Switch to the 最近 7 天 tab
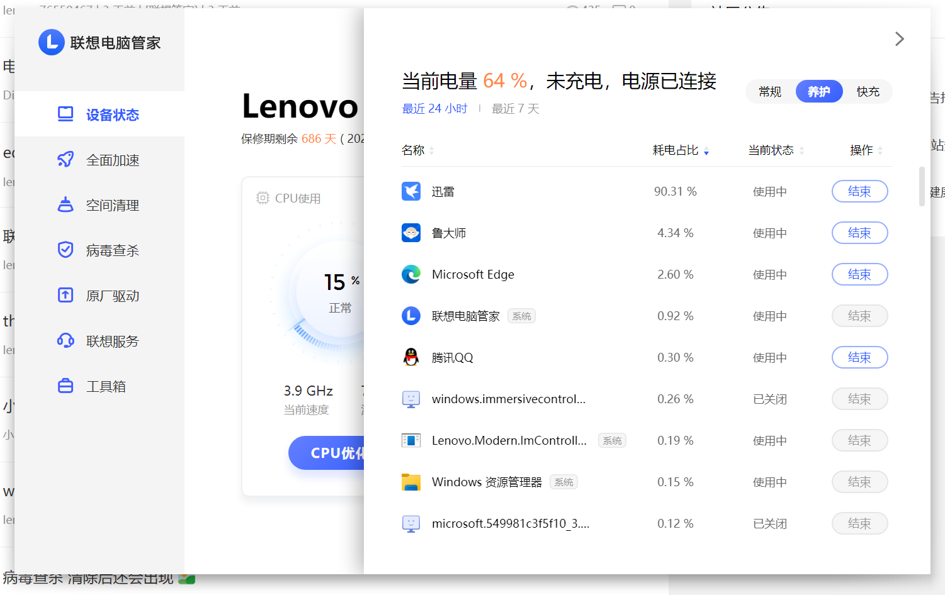This screenshot has width=945, height=595. 516,109
